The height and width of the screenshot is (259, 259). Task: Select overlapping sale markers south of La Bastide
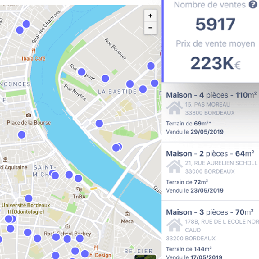[117, 148]
